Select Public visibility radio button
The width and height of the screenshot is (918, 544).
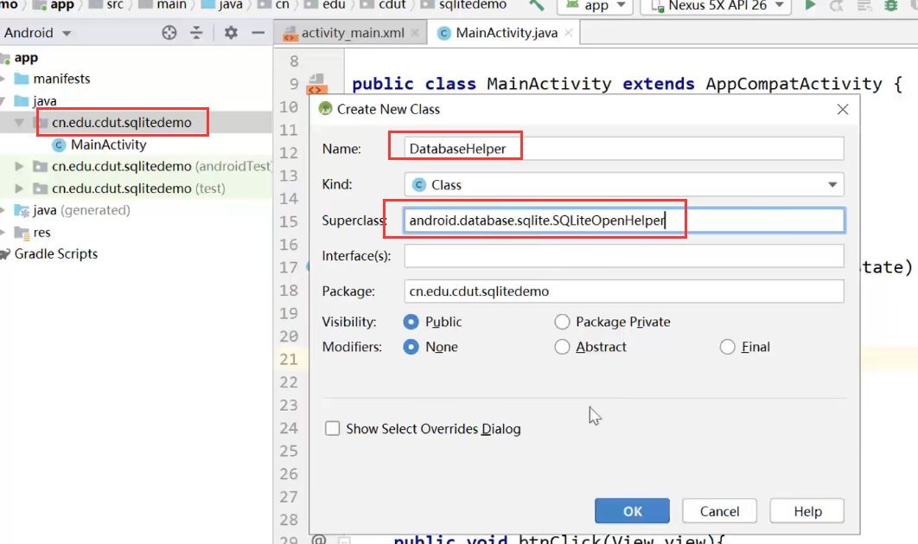pyautogui.click(x=411, y=322)
